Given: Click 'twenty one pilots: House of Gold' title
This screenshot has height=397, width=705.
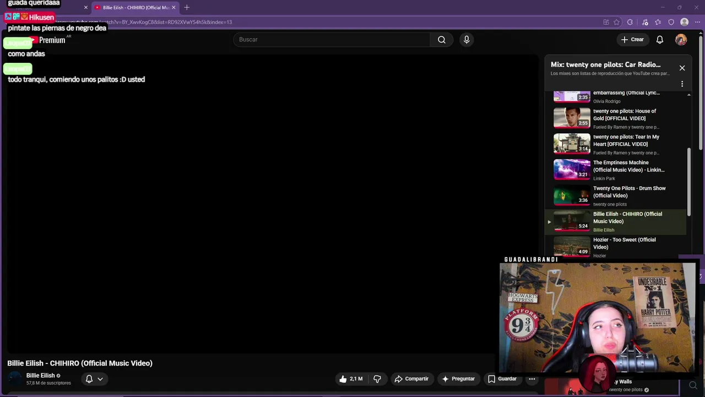Looking at the screenshot, I should (625, 115).
